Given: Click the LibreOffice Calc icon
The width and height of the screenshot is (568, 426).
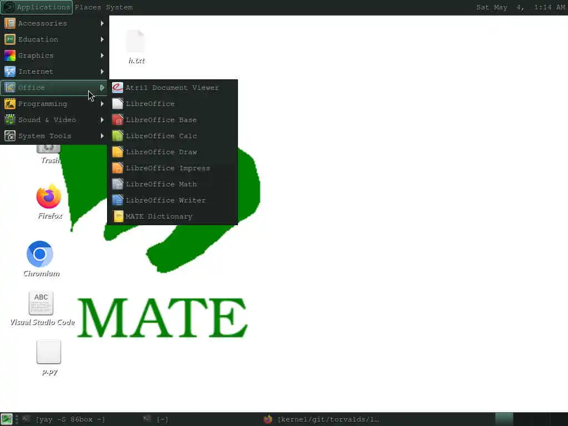Looking at the screenshot, I should tap(118, 136).
